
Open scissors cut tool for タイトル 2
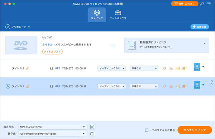(x=171, y=86)
